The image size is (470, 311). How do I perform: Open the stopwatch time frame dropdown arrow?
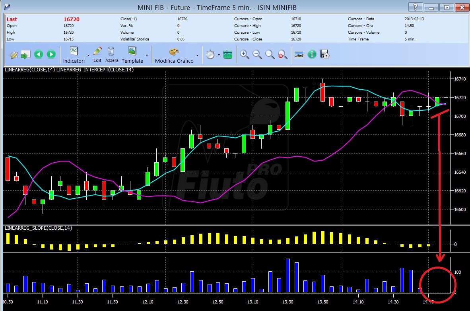coord(219,55)
